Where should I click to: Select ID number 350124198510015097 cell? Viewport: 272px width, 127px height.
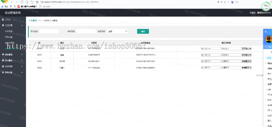coord(145,61)
